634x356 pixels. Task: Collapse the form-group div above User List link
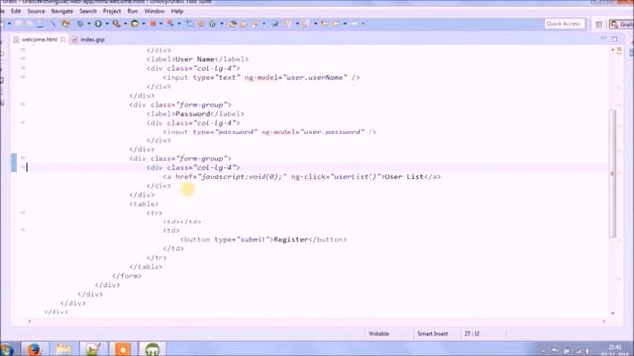coord(23,158)
